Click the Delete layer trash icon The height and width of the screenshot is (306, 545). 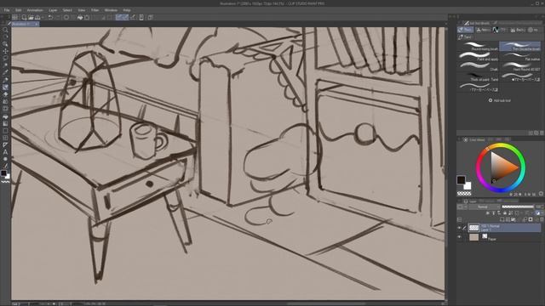coord(542,219)
